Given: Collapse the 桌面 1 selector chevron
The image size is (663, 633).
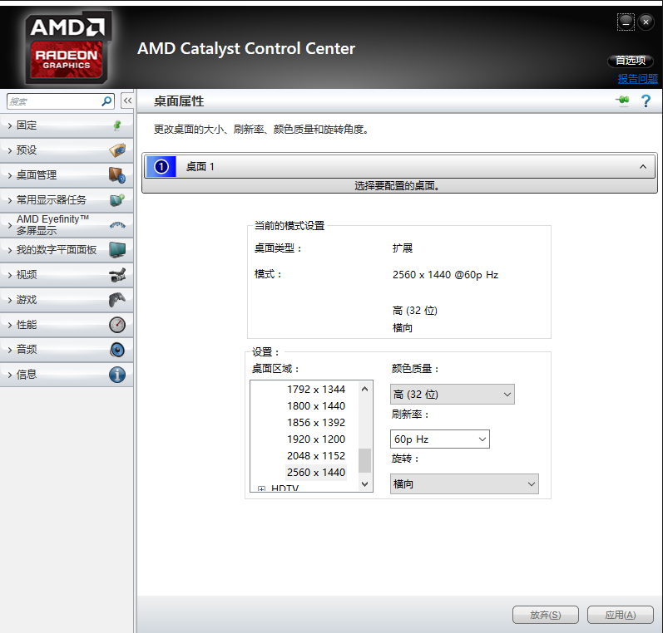Looking at the screenshot, I should pos(643,167).
